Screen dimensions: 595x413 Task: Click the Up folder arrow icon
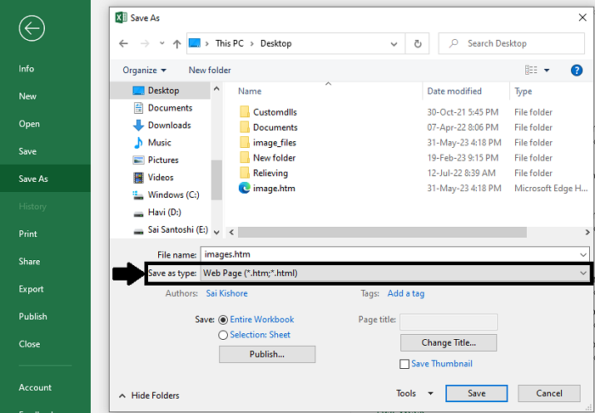tap(177, 44)
